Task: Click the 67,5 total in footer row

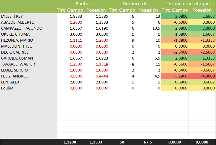Action: point(148,142)
